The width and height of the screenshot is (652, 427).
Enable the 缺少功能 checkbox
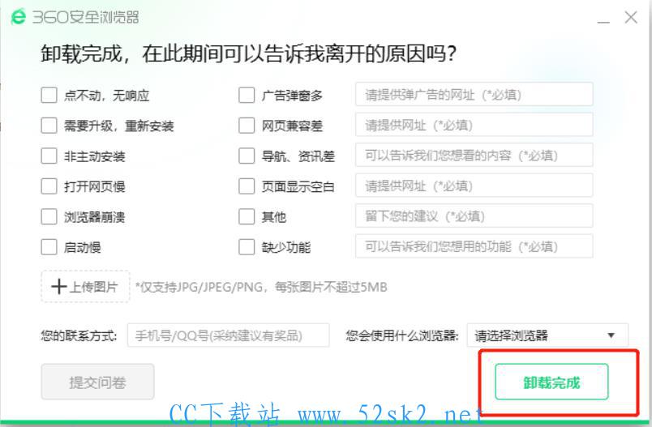coord(247,247)
